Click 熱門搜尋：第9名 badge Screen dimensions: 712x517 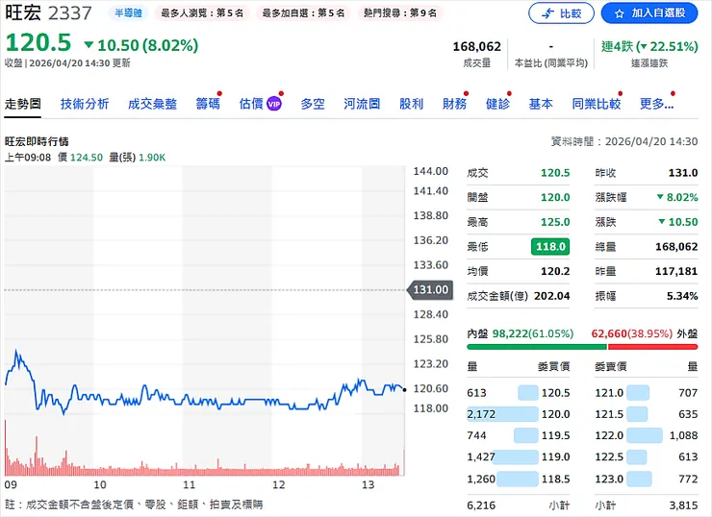click(x=400, y=12)
